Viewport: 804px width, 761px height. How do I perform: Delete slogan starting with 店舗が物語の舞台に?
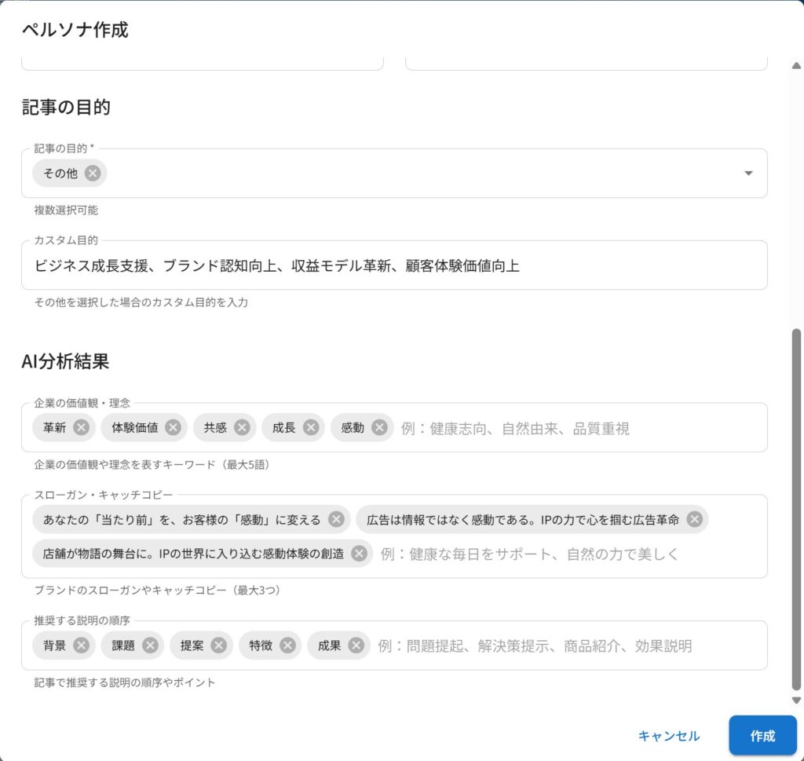tap(359, 554)
